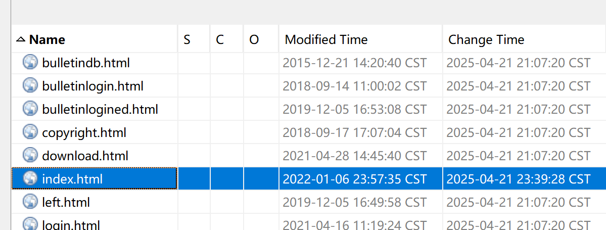Sort by the O column header

(254, 39)
